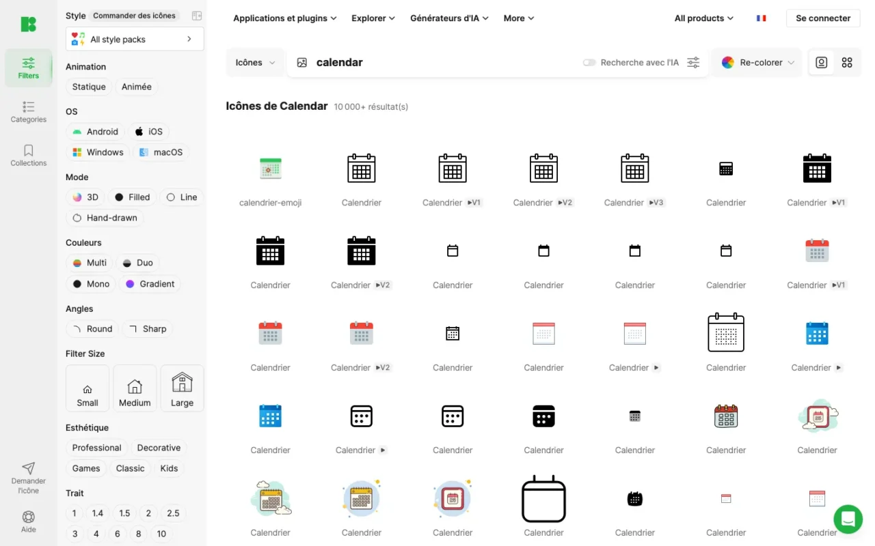Click the French flag language icon

[x=761, y=18]
